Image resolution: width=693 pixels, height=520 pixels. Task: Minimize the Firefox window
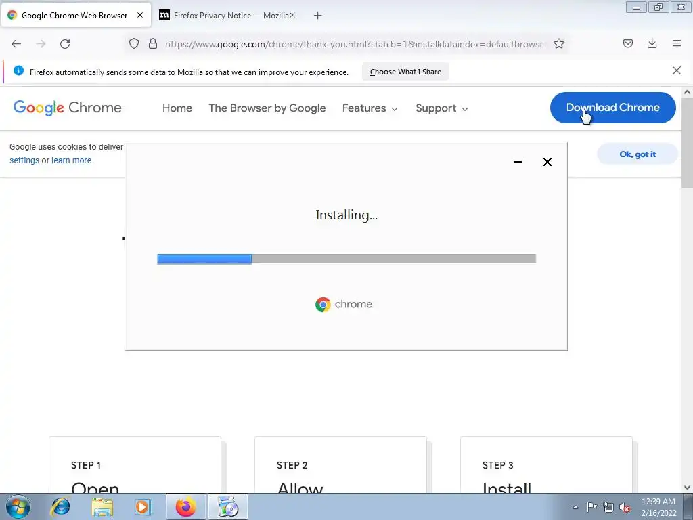tap(636, 7)
